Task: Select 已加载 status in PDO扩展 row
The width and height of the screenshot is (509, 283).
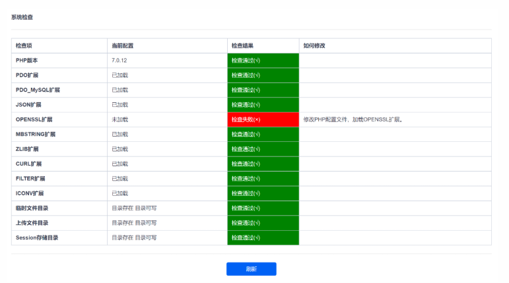Action: pos(119,75)
